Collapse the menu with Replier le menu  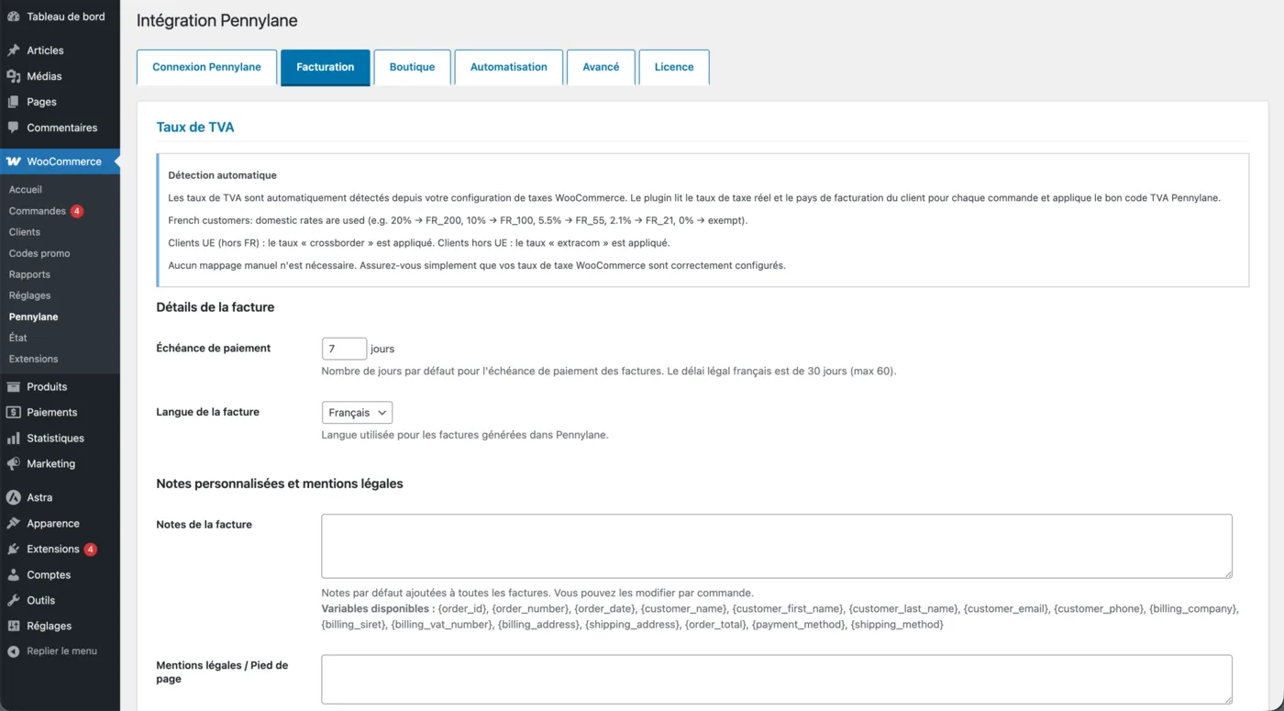pyautogui.click(x=52, y=651)
